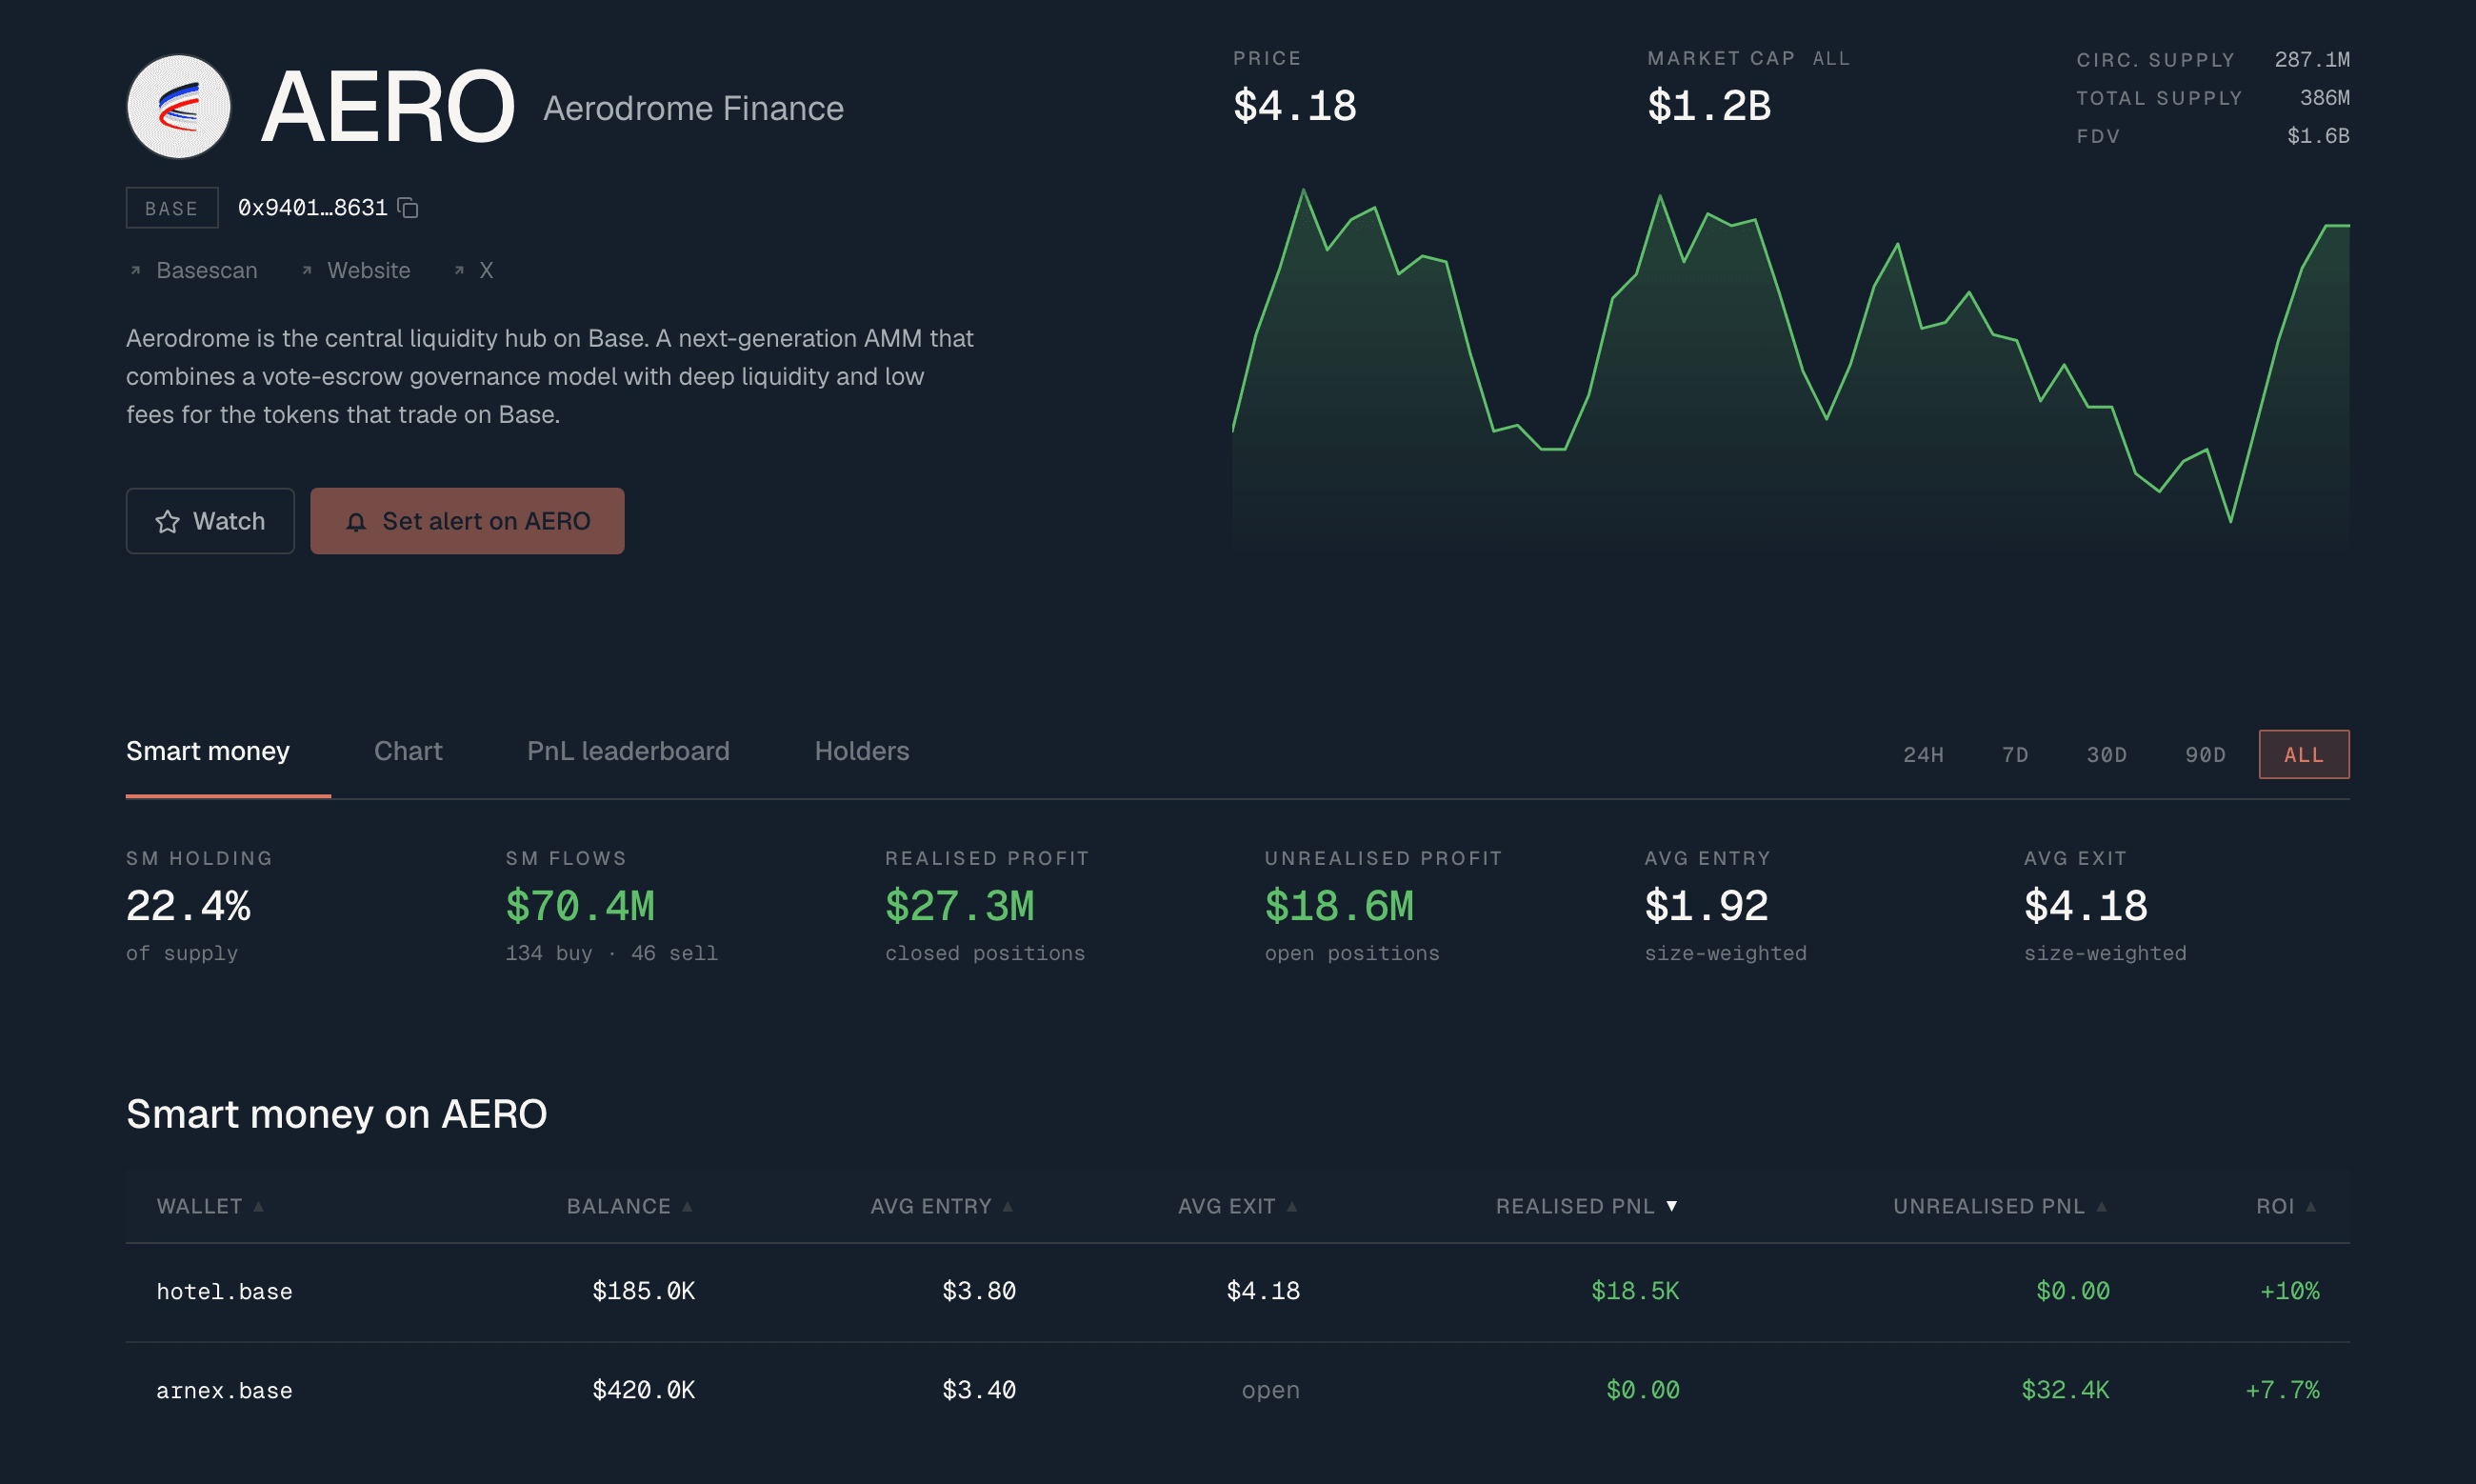
Task: Switch to the Smart money tab
Action: tap(208, 751)
